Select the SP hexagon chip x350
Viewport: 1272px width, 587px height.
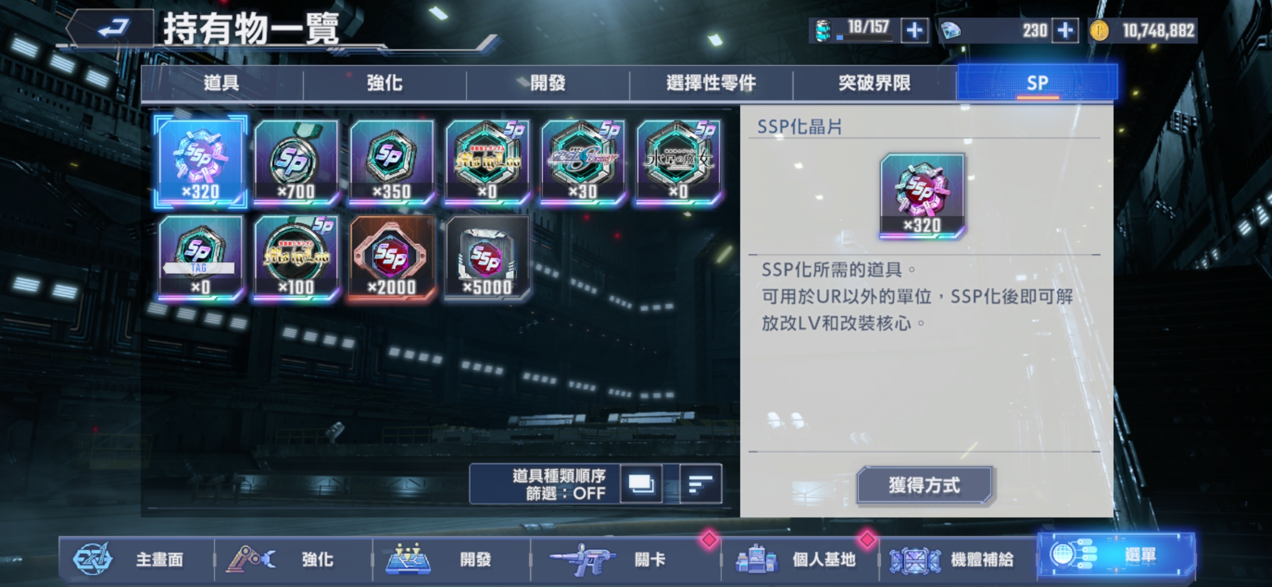(x=392, y=161)
